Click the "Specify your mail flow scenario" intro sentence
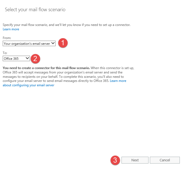 coord(66,25)
